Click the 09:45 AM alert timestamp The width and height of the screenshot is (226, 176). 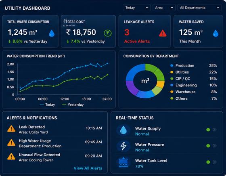93,142
